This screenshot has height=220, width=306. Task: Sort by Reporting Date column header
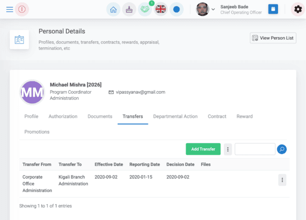pyautogui.click(x=145, y=164)
